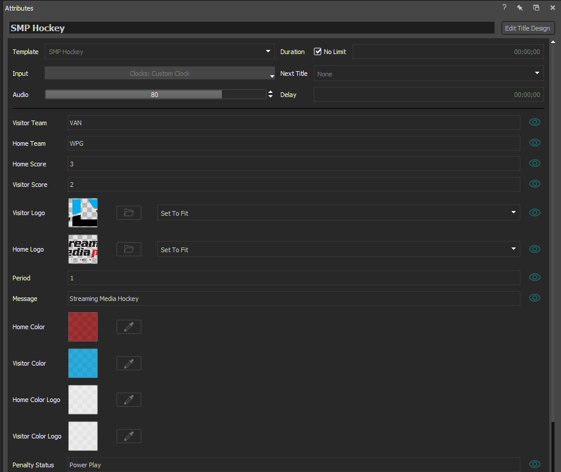Click the scrollbar up arrow
The image size is (561, 472).
pyautogui.click(x=553, y=42)
